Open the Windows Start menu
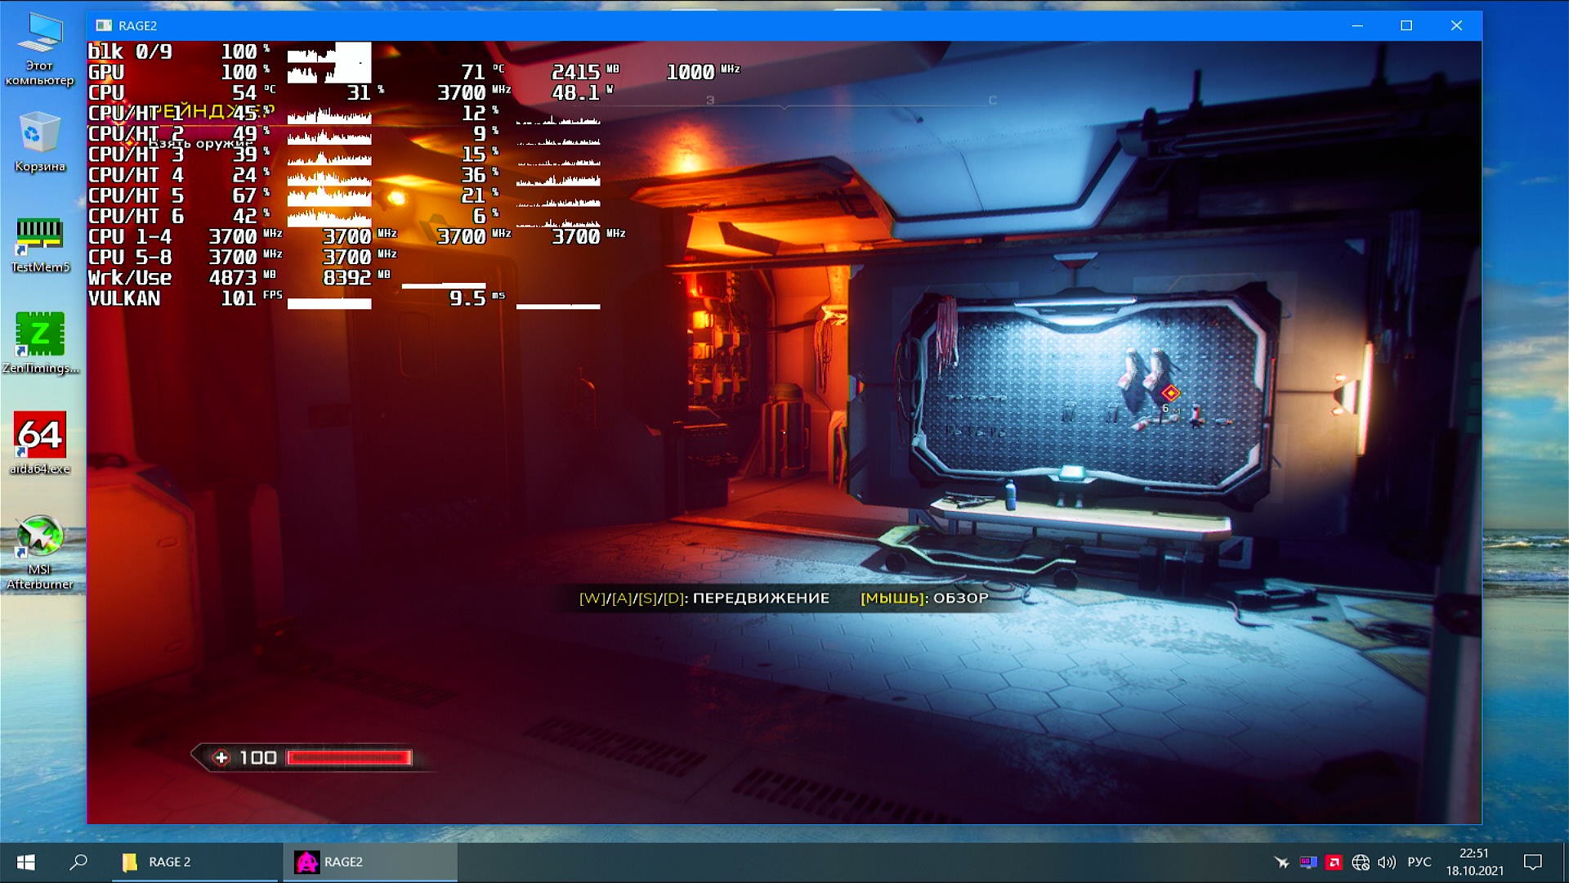Image resolution: width=1569 pixels, height=883 pixels. pos(25,862)
